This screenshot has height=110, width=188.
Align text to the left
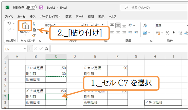point(112,32)
